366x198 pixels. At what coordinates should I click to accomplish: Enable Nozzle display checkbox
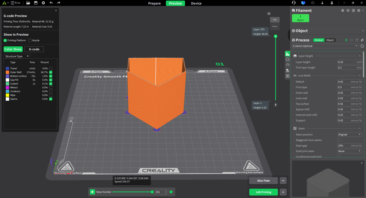pos(30,40)
